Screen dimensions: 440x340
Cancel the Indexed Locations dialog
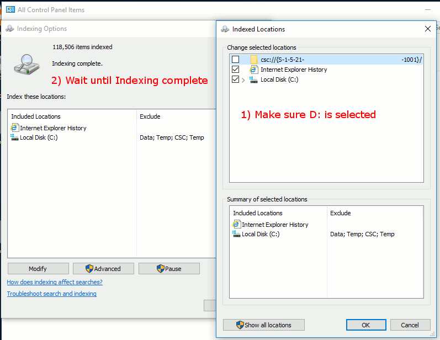click(x=410, y=325)
